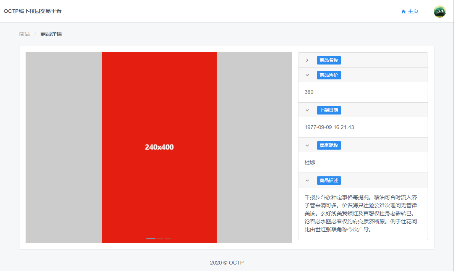Screen dimensions: 454x271
Task: Collapse the 商品售价 chevron
Action: pos(307,75)
